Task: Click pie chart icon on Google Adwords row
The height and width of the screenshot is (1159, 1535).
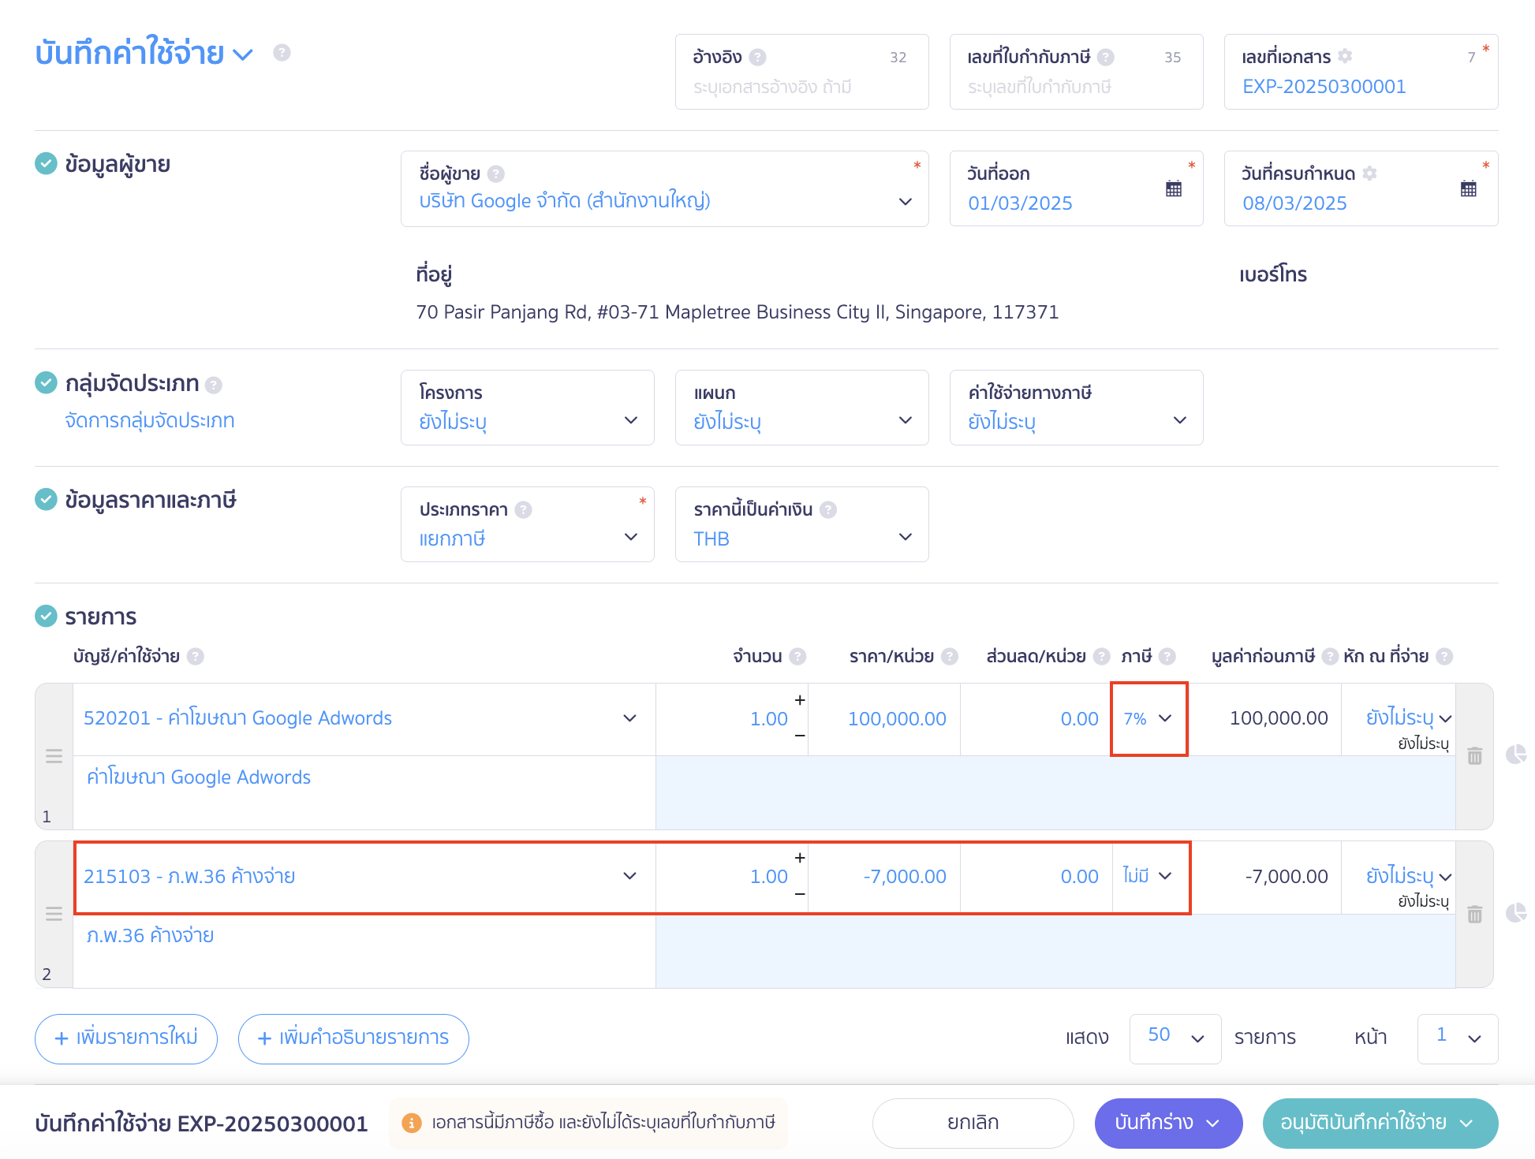Action: [1515, 755]
